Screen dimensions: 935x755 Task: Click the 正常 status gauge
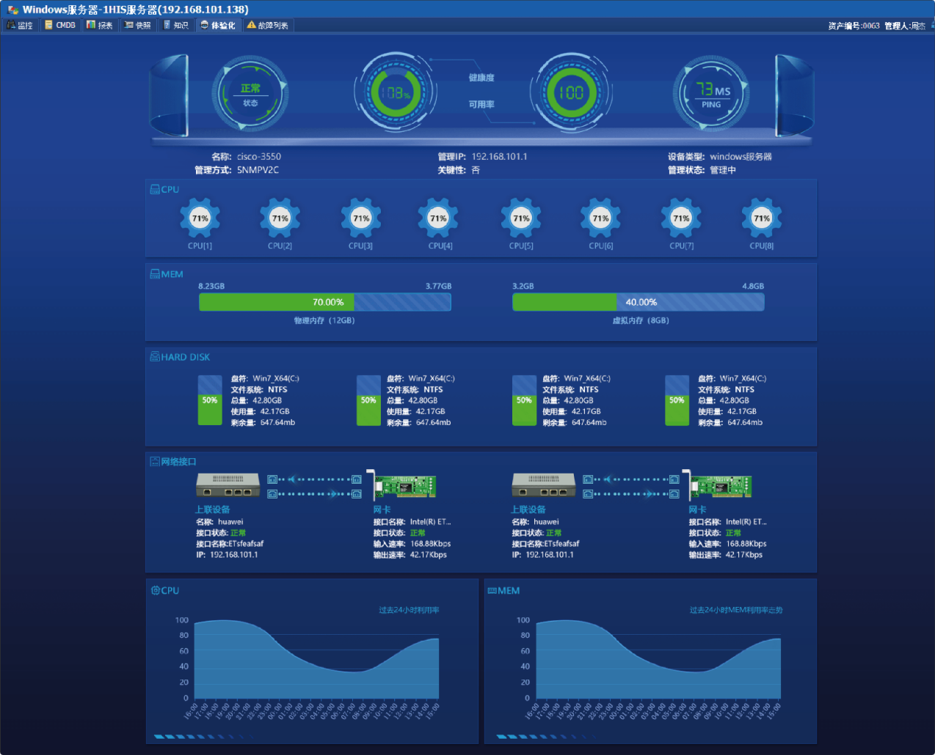tap(250, 94)
